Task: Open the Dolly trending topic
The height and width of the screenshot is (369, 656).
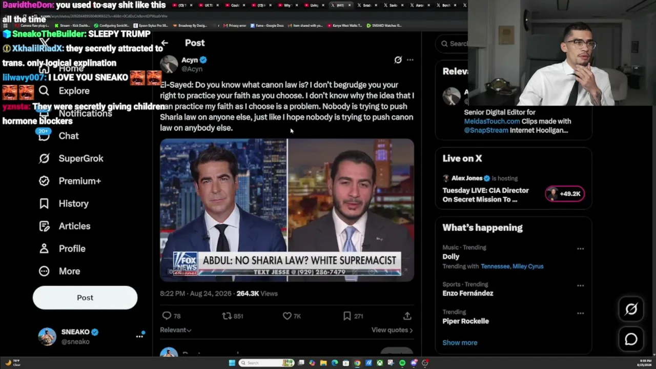Action: [x=451, y=257]
